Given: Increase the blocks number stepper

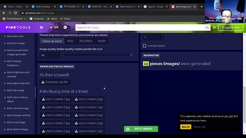Looking at the screenshot, I should point(162,36).
